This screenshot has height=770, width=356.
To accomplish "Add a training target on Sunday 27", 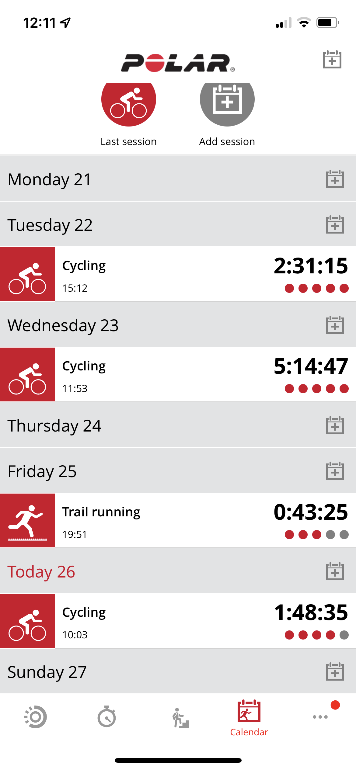I will tap(335, 672).
